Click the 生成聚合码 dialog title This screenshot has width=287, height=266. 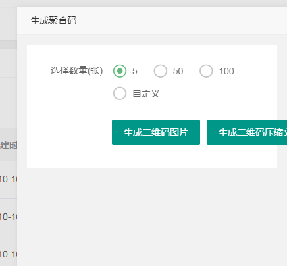53,21
